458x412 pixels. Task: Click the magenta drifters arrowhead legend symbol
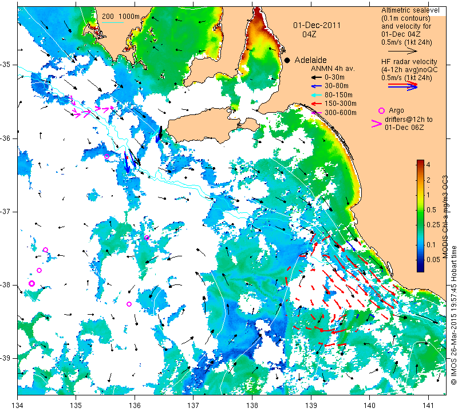click(377, 124)
